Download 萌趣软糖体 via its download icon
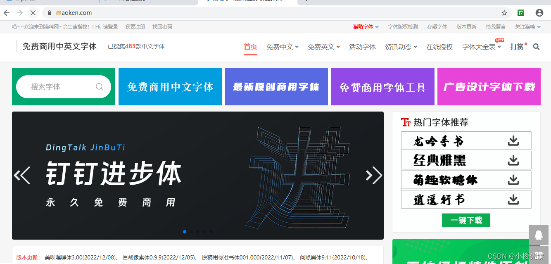The width and height of the screenshot is (551, 264). tap(513, 180)
